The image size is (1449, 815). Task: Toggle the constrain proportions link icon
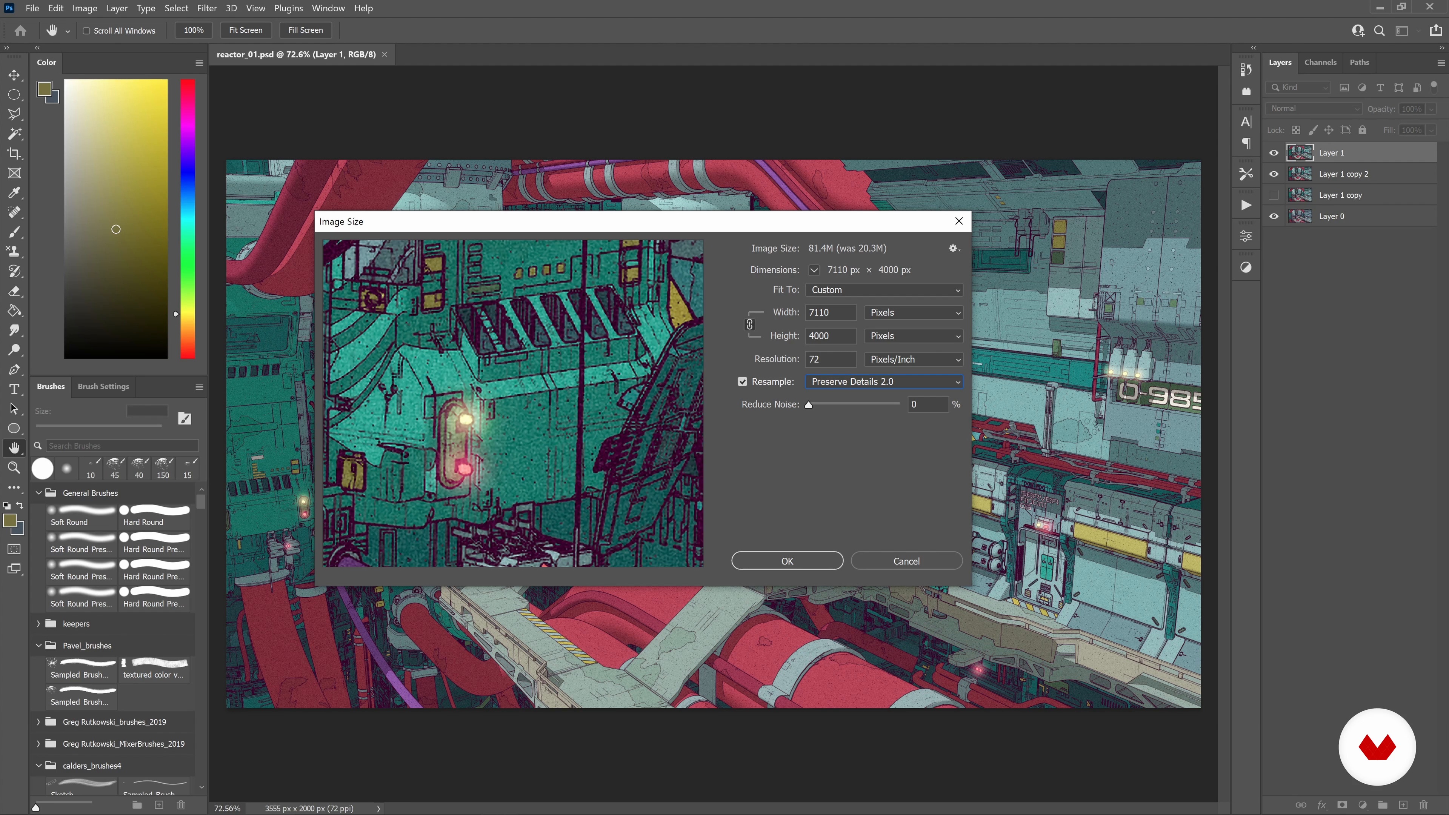tap(749, 324)
